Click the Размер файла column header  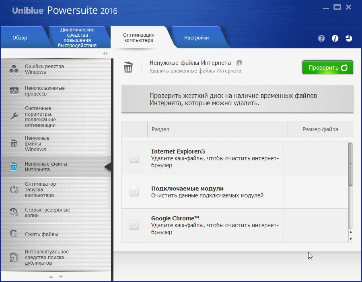[320, 129]
